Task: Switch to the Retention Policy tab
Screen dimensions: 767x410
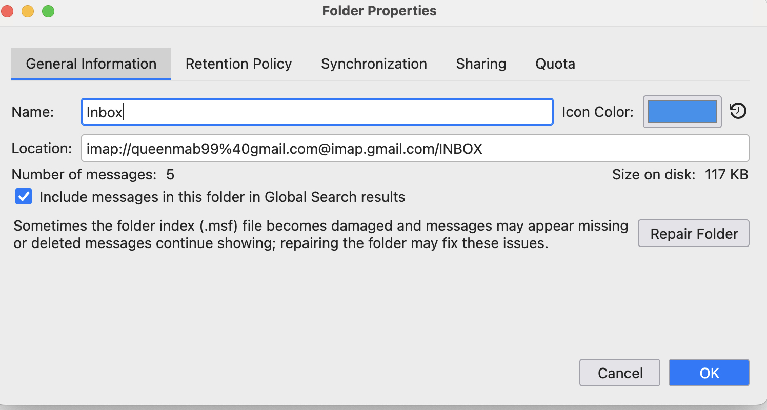Action: click(x=238, y=64)
